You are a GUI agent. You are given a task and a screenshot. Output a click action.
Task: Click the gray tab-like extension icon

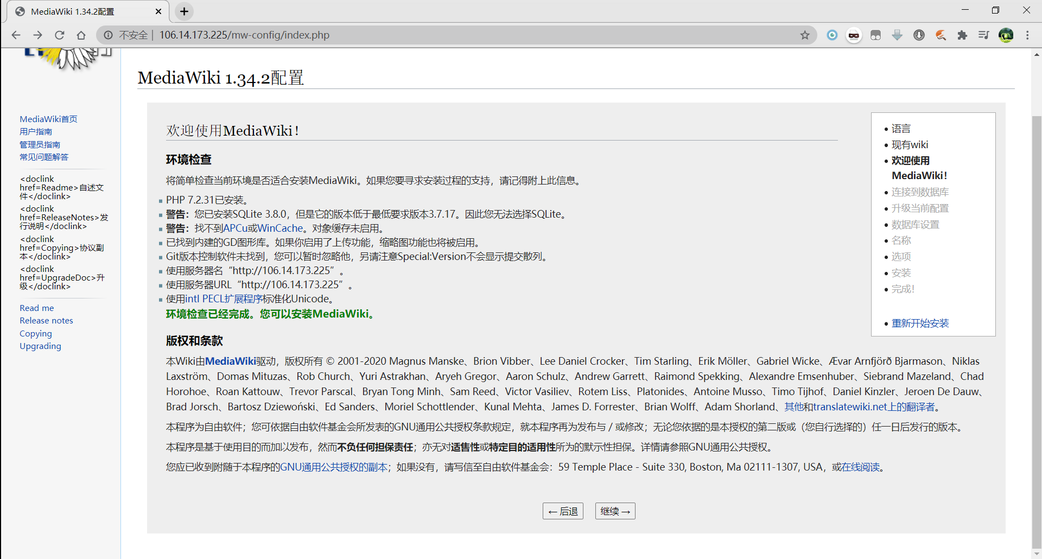tap(875, 35)
